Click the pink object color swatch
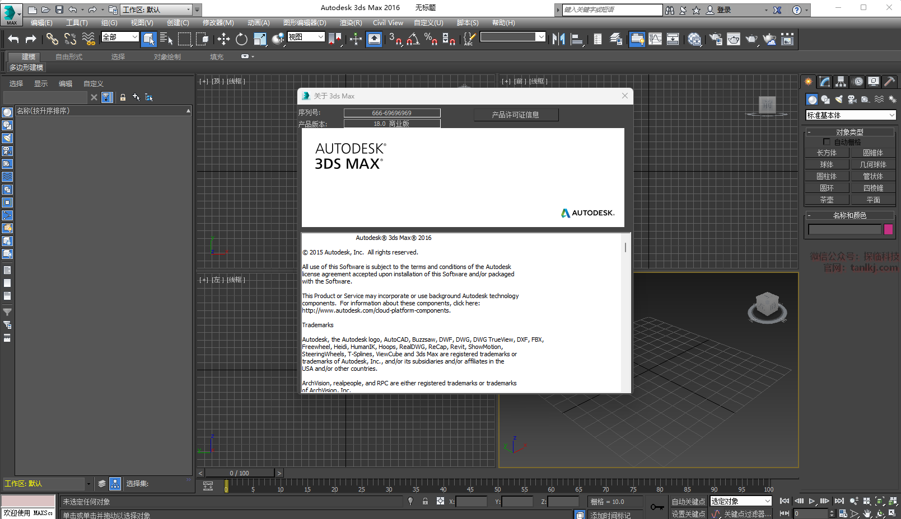 (x=888, y=229)
